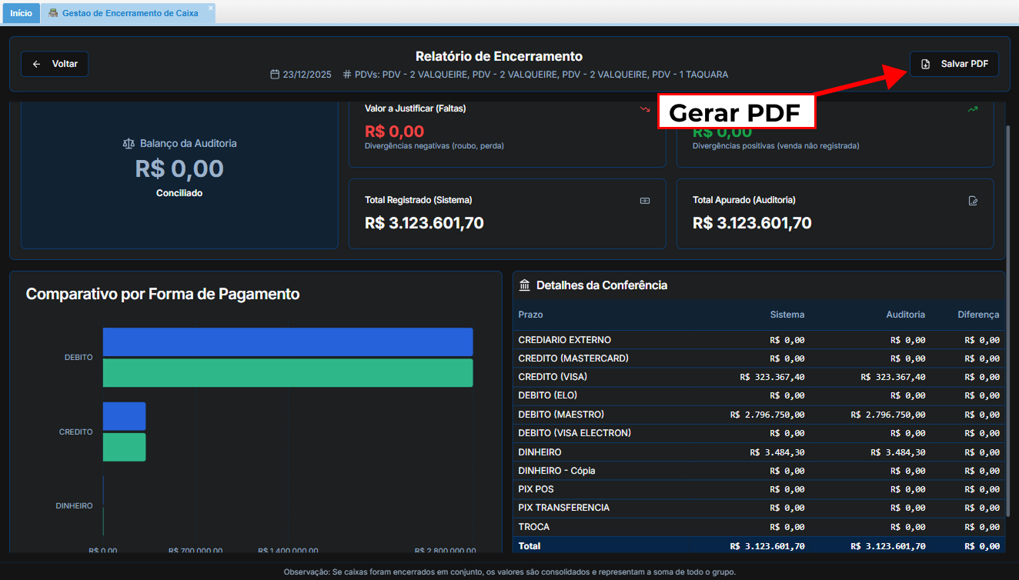This screenshot has width=1019, height=580.
Task: Click the hash icon before PDVs list
Action: tap(347, 75)
